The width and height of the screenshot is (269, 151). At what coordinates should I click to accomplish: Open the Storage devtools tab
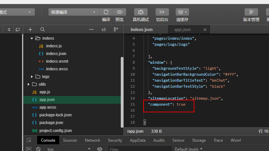click(199, 140)
